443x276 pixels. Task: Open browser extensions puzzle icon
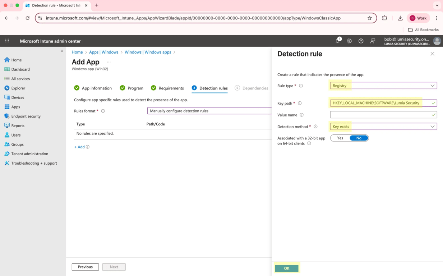tap(385, 18)
